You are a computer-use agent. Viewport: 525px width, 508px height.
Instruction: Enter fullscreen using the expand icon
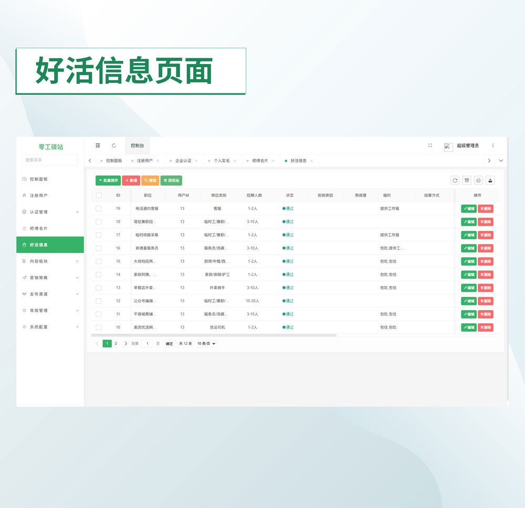click(430, 145)
